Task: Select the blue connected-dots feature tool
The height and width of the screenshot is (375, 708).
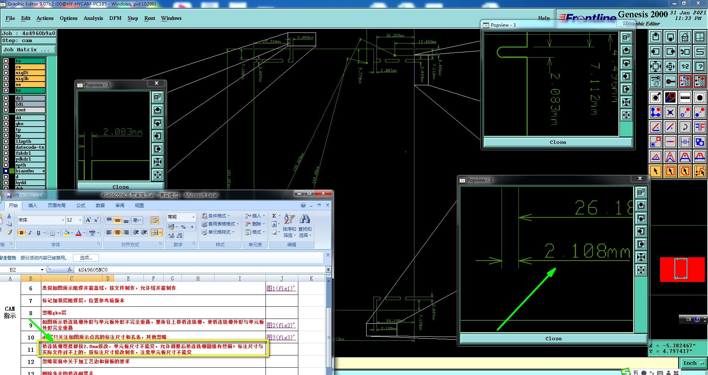Action: point(656,112)
